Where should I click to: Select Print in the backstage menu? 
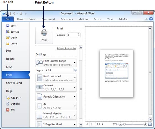15,75
